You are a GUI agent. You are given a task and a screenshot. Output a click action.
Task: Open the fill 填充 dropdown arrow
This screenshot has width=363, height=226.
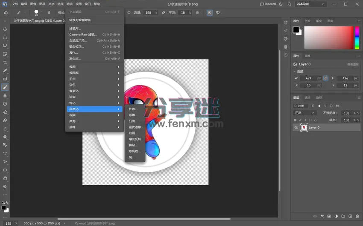point(358,120)
